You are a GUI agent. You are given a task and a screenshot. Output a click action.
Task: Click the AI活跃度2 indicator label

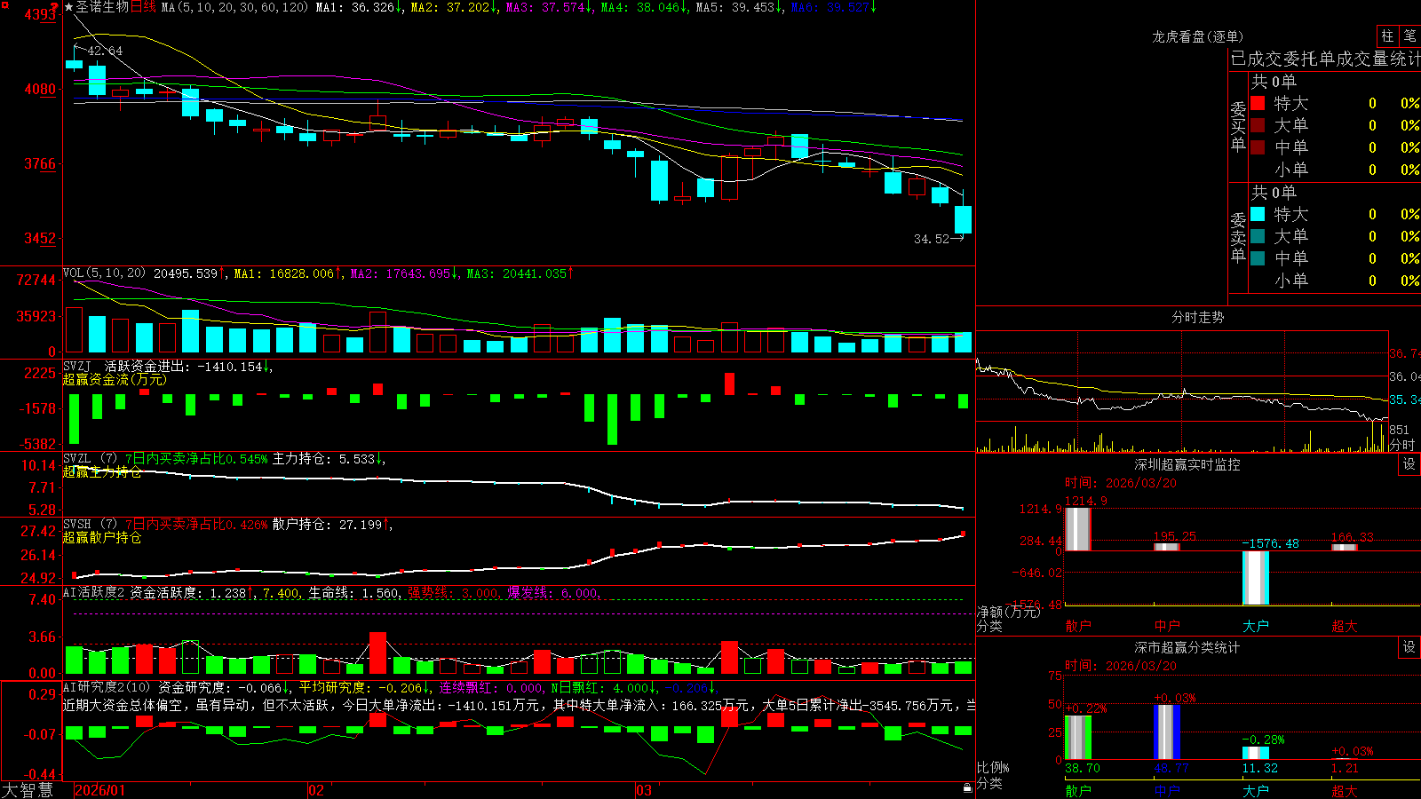[93, 592]
